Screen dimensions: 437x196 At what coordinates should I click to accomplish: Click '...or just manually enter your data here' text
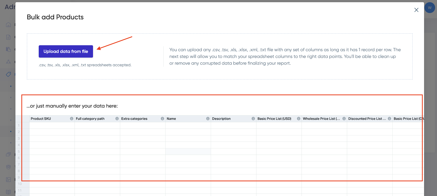pos(72,106)
